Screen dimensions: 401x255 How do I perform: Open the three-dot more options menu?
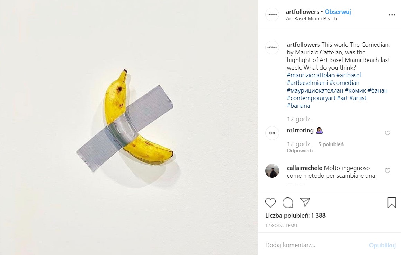[392, 15]
